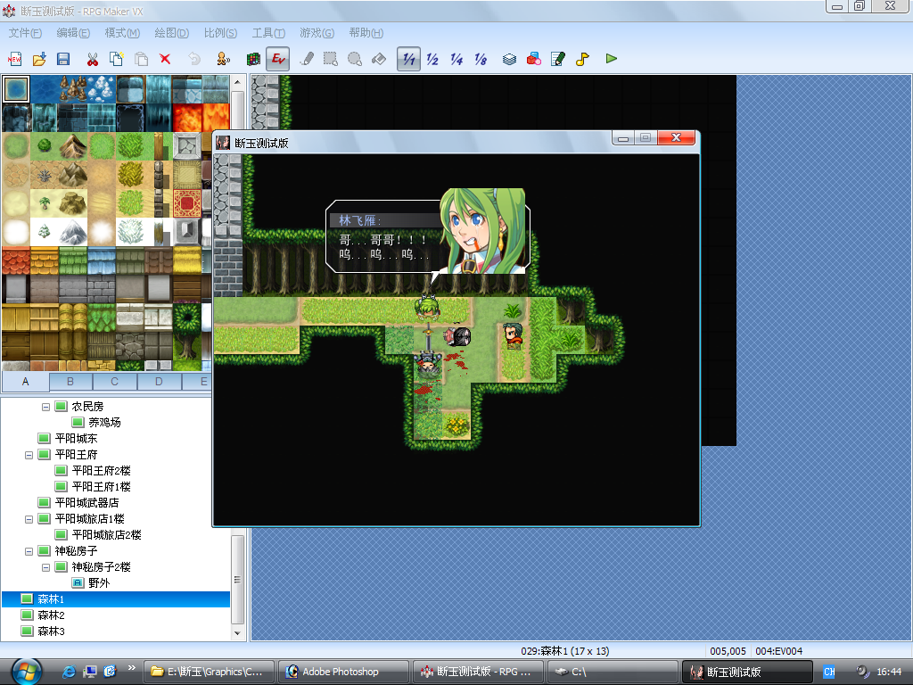Viewport: 913px width, 685px height.
Task: Collapse the 平阳王府 map tree node
Action: [29, 455]
